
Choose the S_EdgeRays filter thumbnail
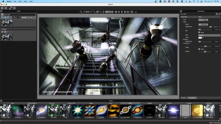tap(42, 111)
